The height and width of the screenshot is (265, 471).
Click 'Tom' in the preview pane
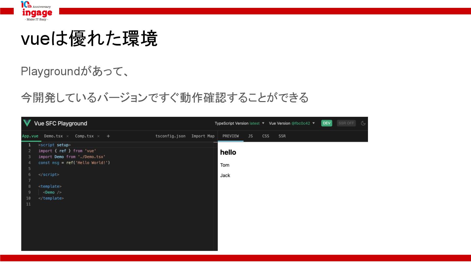point(225,165)
